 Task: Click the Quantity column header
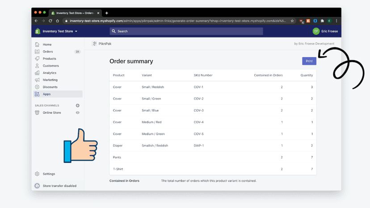point(307,75)
